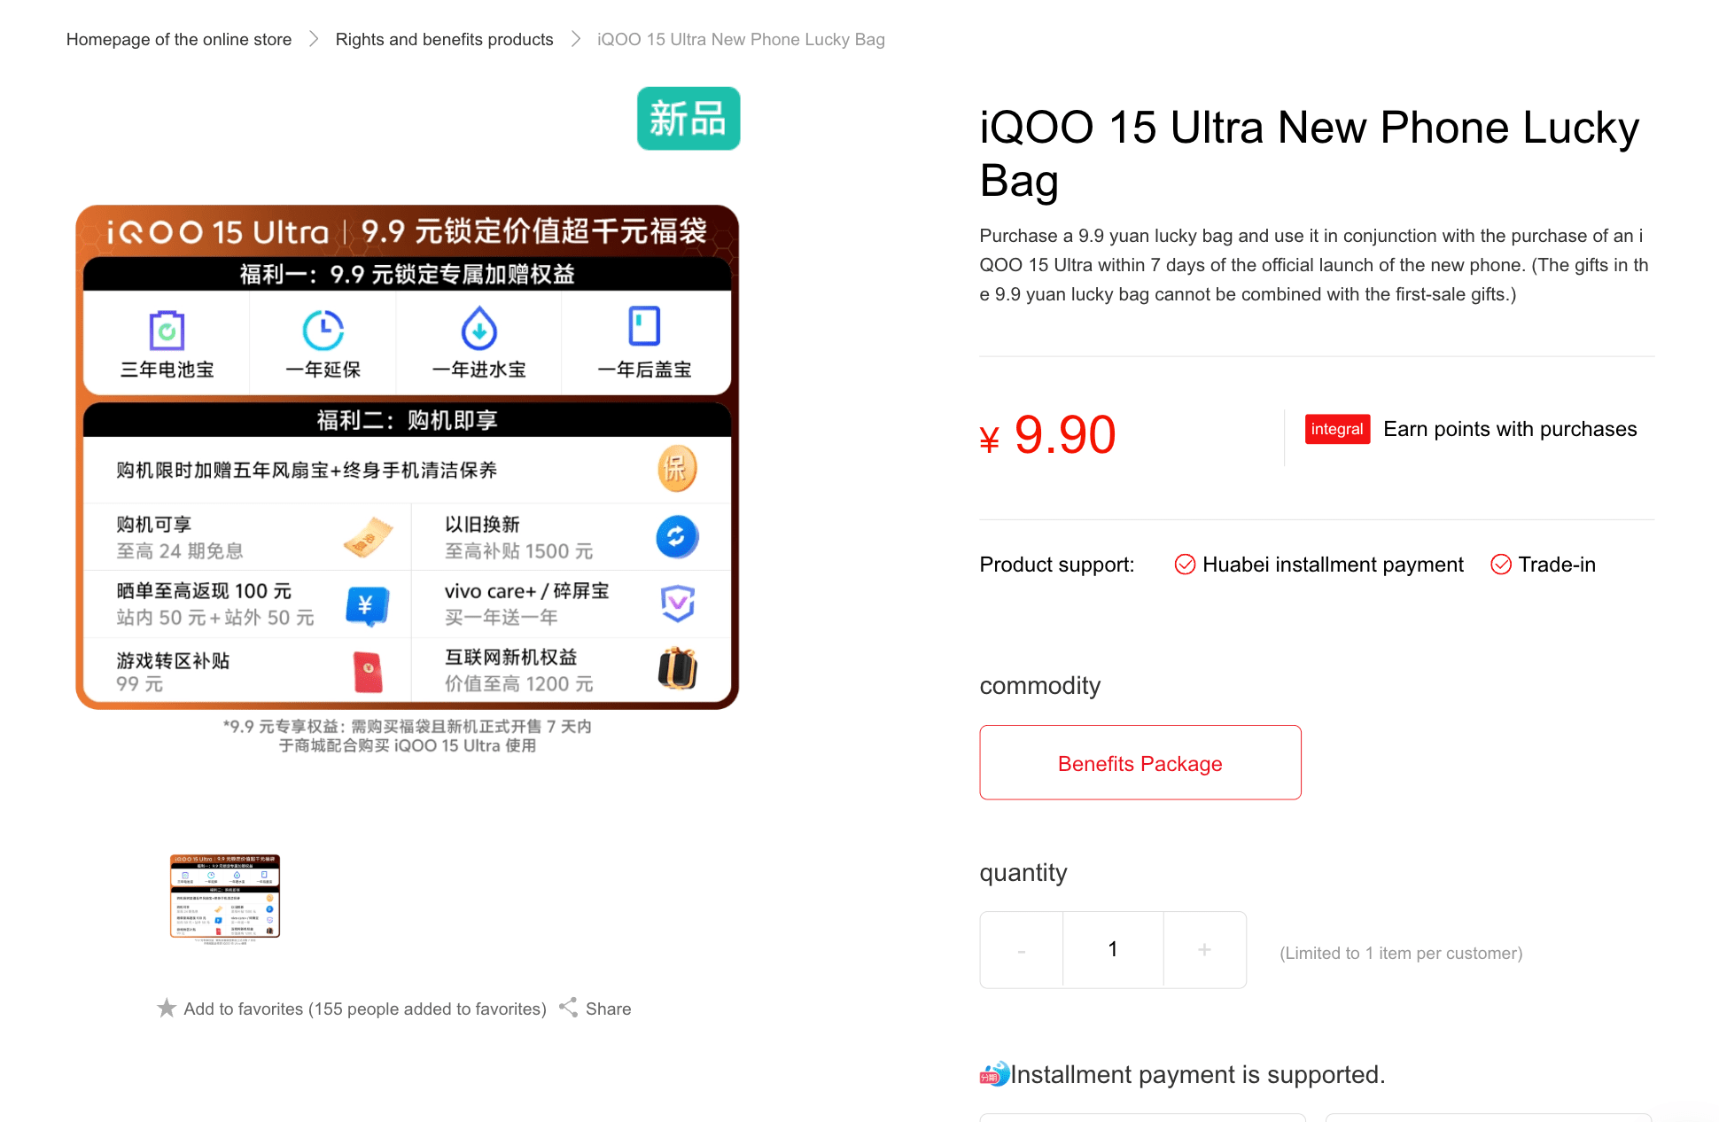Viewport: 1719px width, 1122px height.
Task: Click the red integral points badge
Action: 1337,429
